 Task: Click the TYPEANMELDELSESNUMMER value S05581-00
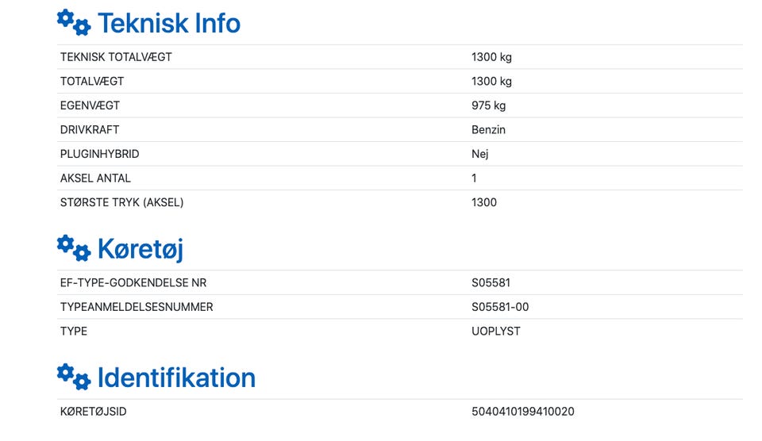pyautogui.click(x=500, y=307)
